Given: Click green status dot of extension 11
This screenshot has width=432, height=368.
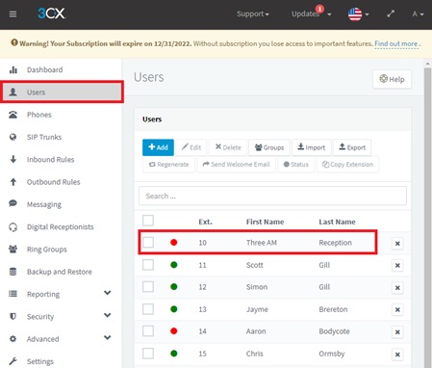Looking at the screenshot, I should [174, 265].
